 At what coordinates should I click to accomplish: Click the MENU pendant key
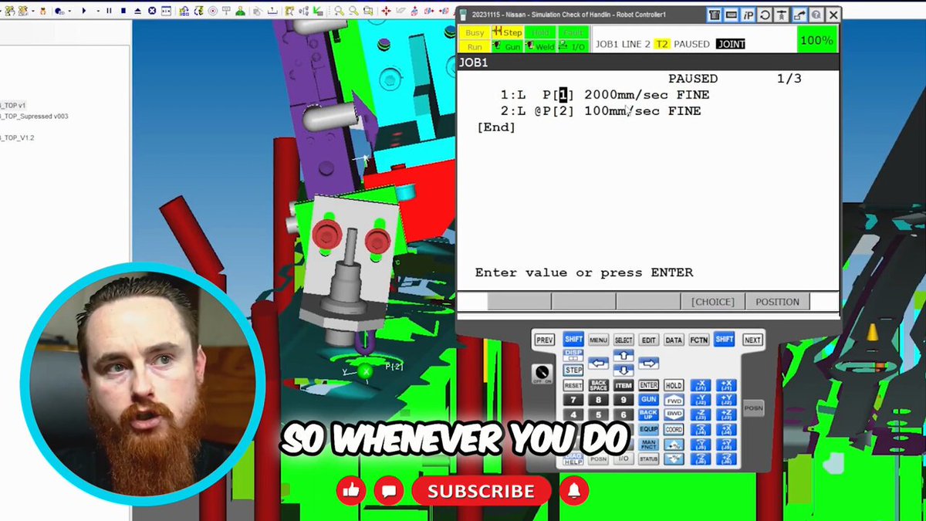click(599, 340)
